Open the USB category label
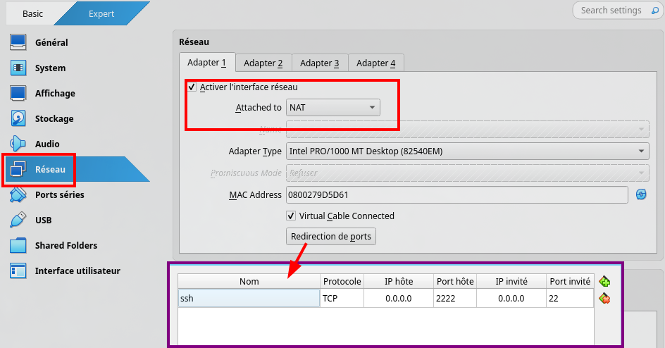 click(x=43, y=220)
